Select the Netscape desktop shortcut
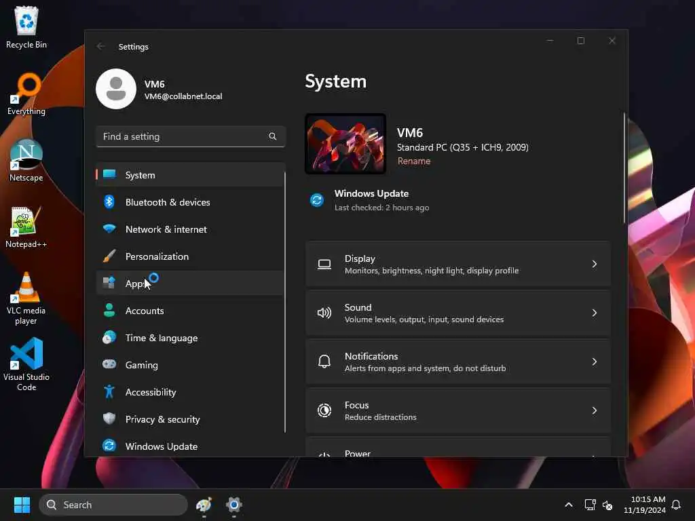 tap(26, 160)
